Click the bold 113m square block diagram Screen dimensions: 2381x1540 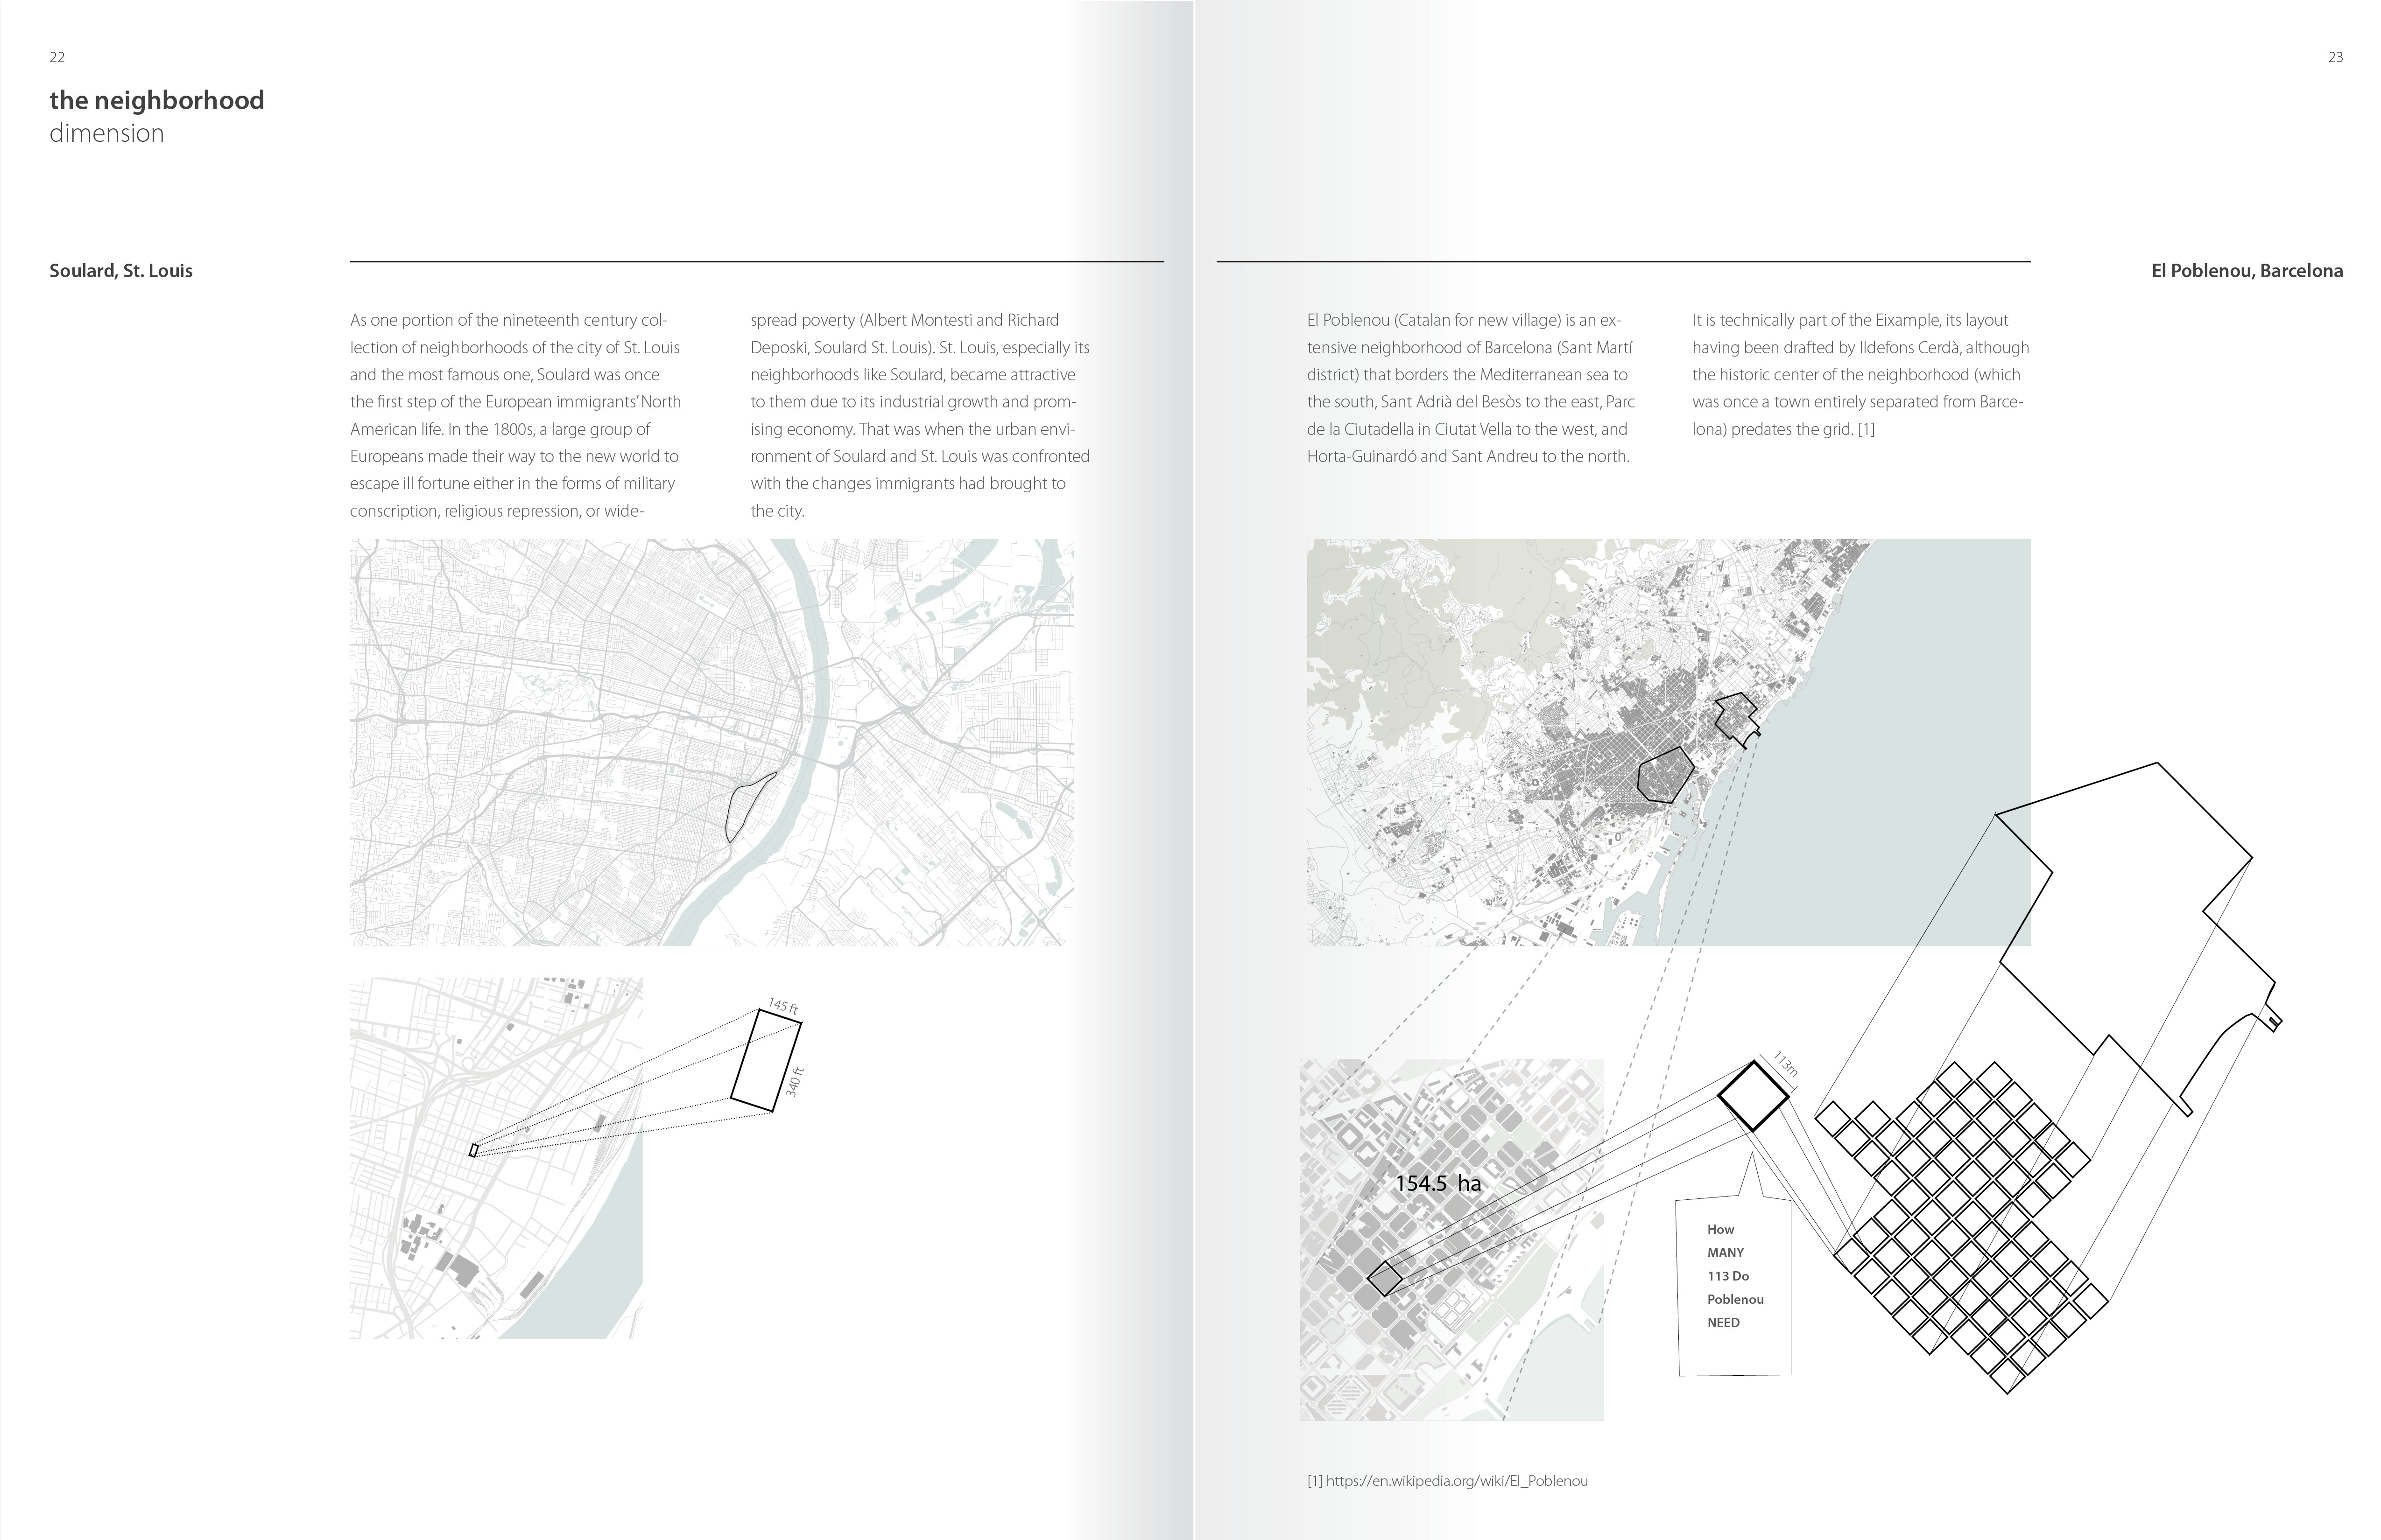[x=1753, y=1096]
